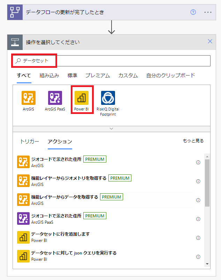The width and height of the screenshot is (221, 280).
Task: Switch to the カスタム tab
Action: [128, 76]
